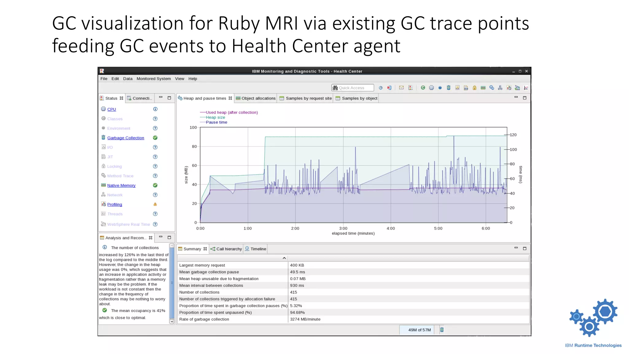Open the CPU chip toolbar icon

click(x=431, y=88)
